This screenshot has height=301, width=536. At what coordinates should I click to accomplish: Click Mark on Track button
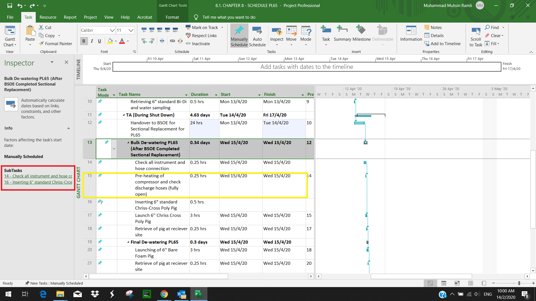(x=202, y=27)
